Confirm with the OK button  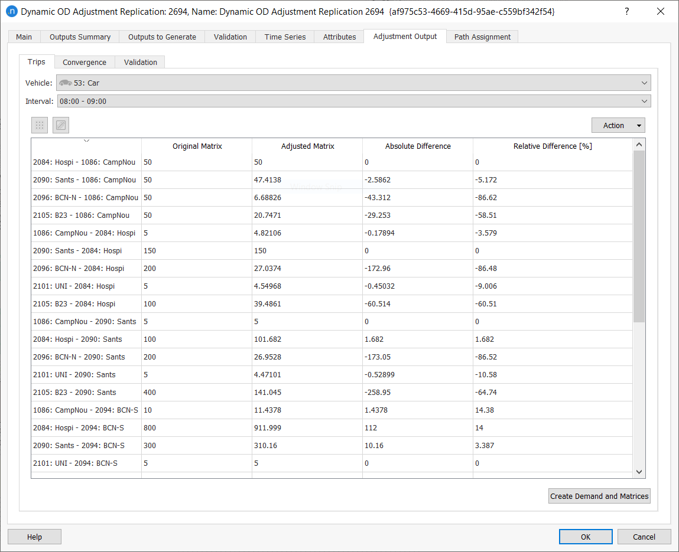click(585, 537)
